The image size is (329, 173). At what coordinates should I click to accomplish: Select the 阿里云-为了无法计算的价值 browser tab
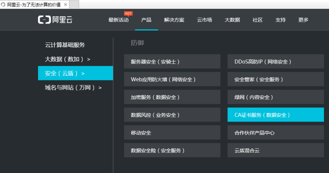pyautogui.click(x=34, y=4)
